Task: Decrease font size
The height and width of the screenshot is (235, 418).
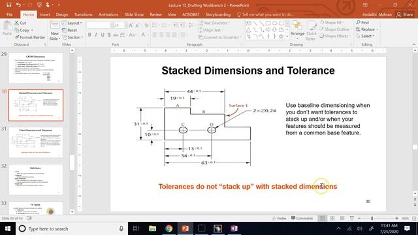Action: click(x=138, y=25)
